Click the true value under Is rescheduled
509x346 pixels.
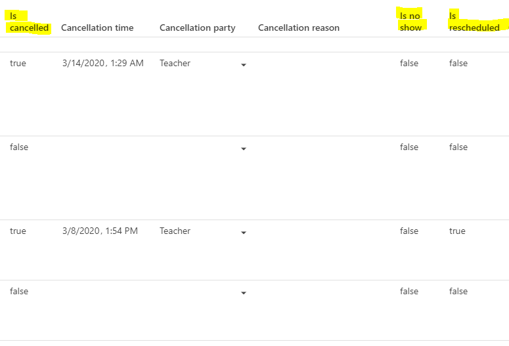click(x=457, y=231)
